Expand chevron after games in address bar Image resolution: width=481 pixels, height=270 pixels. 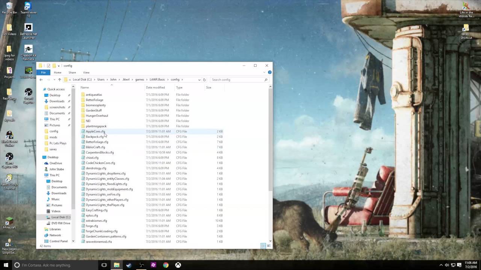147,79
